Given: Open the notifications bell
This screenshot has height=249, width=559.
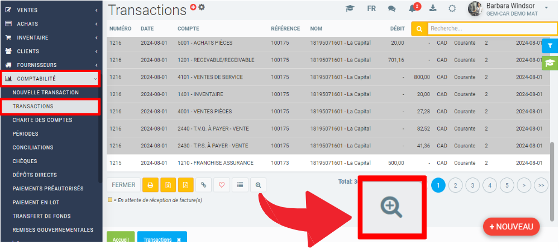Looking at the screenshot, I should tap(413, 9).
